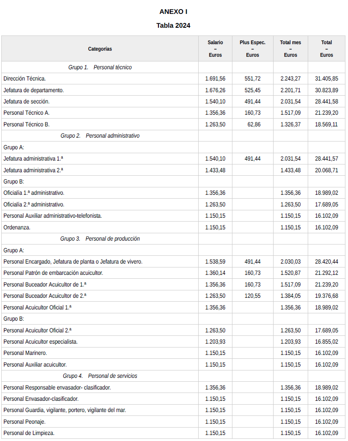The width and height of the screenshot is (348, 441).
Task: Click the Grupo 4 Personal de servicios heading
Action: click(x=100, y=376)
